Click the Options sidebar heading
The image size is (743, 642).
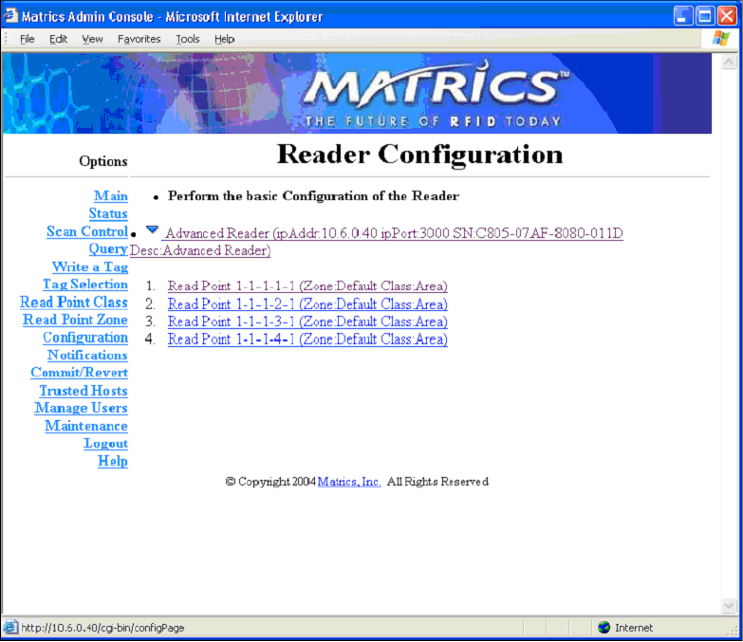pos(103,161)
